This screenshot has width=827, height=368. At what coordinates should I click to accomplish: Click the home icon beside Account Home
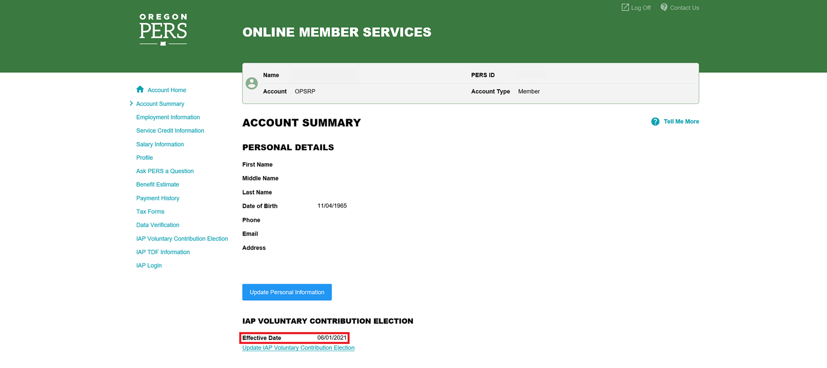tap(140, 89)
